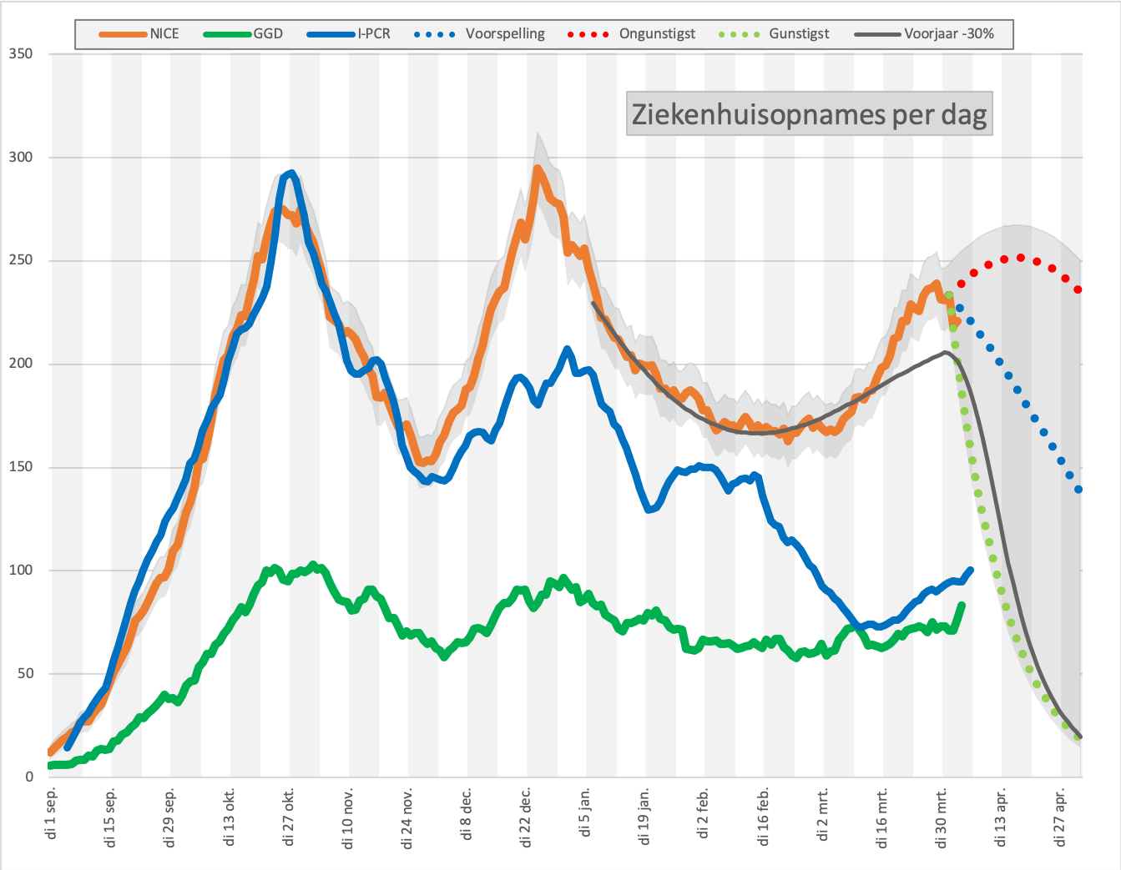Click the Voorjaar -30% legend entry
The height and width of the screenshot is (870, 1121).
click(x=925, y=34)
